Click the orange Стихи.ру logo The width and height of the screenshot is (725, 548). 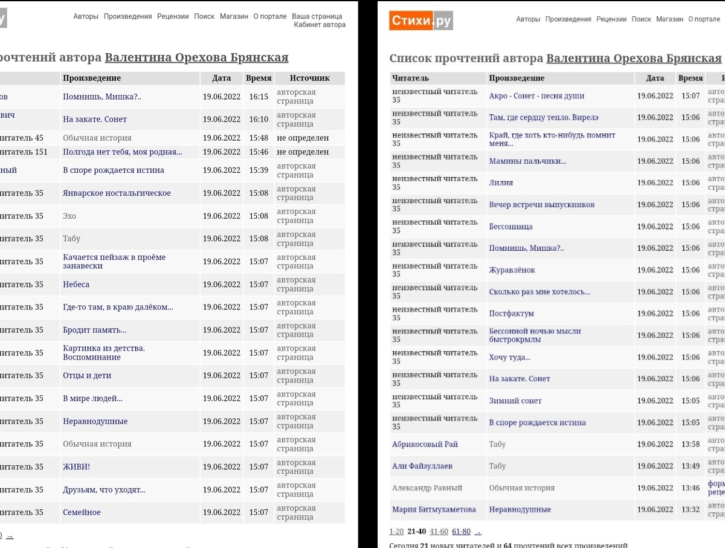(420, 21)
